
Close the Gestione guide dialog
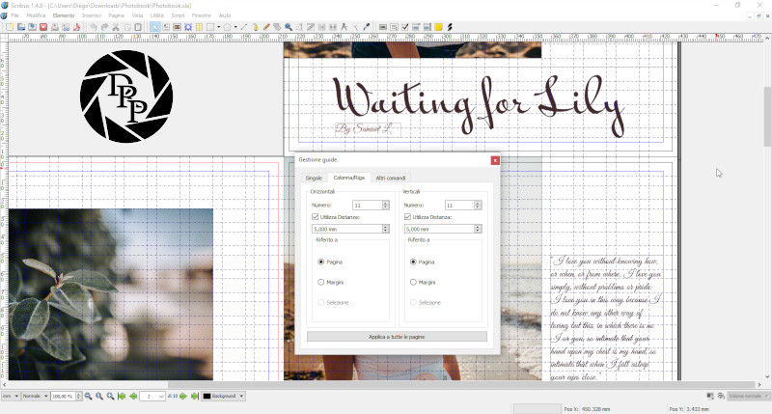[495, 160]
